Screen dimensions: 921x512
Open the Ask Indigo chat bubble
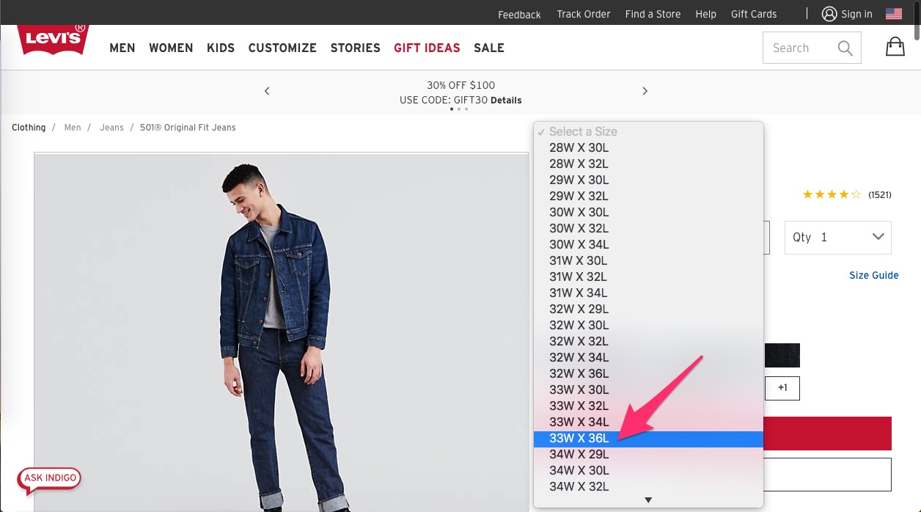point(49,480)
